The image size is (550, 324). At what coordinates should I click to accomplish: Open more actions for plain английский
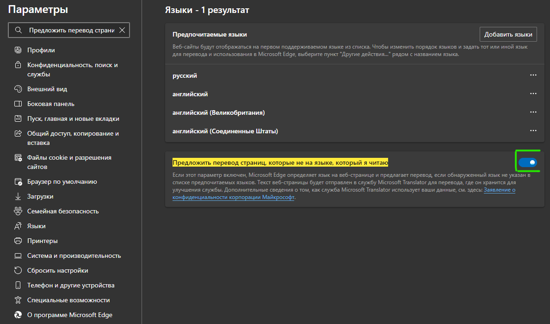pos(533,94)
